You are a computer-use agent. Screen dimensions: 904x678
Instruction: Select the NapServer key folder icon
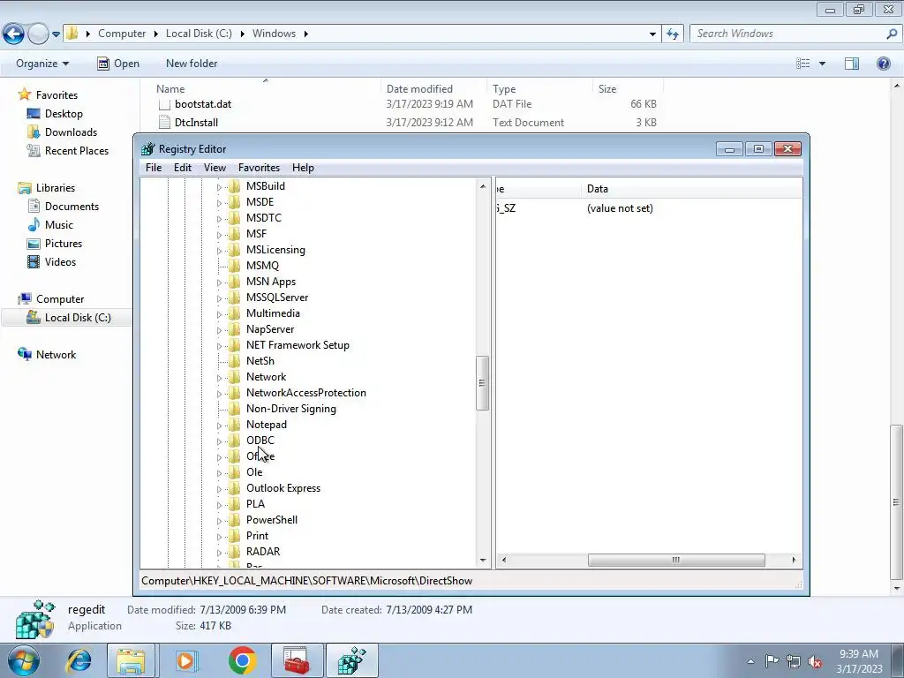pos(234,329)
